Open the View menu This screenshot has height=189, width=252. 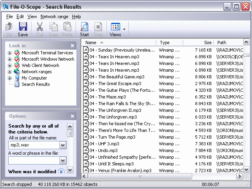(x=32, y=17)
